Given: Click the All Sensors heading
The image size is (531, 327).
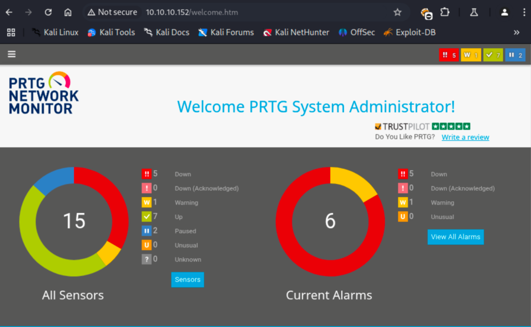Looking at the screenshot, I should tap(73, 295).
